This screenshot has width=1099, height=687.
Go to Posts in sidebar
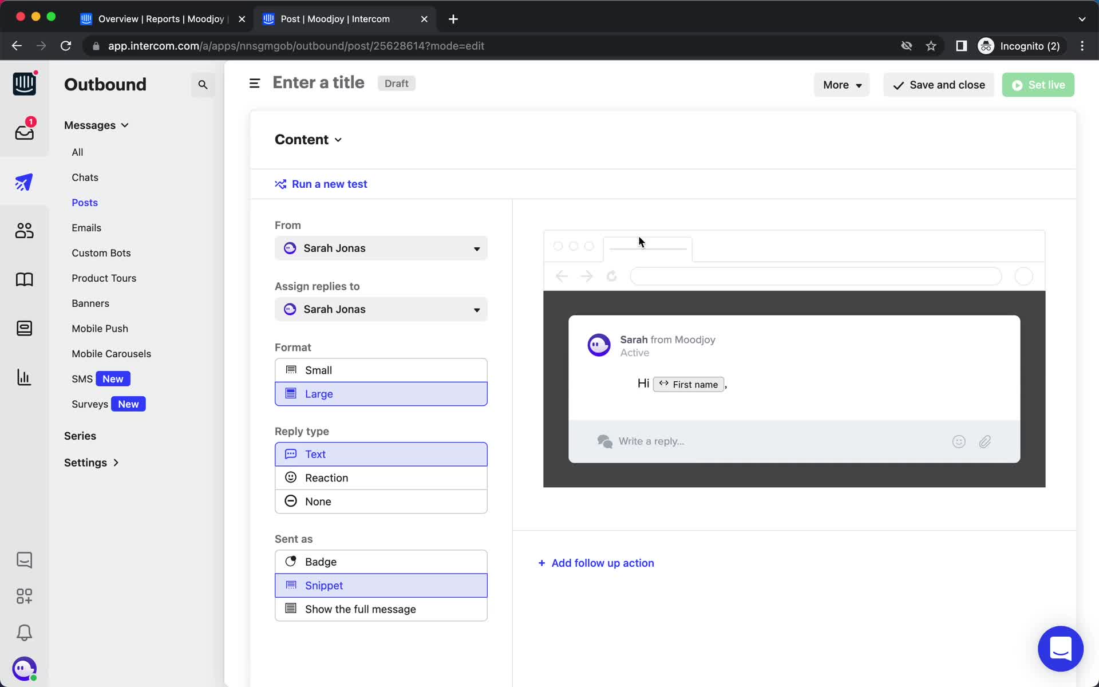[x=85, y=203]
